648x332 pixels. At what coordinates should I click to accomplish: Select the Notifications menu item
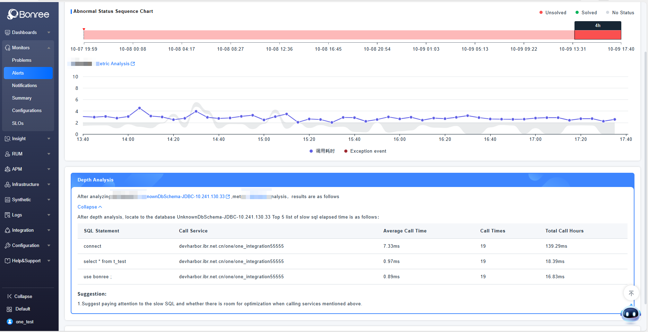pyautogui.click(x=24, y=85)
